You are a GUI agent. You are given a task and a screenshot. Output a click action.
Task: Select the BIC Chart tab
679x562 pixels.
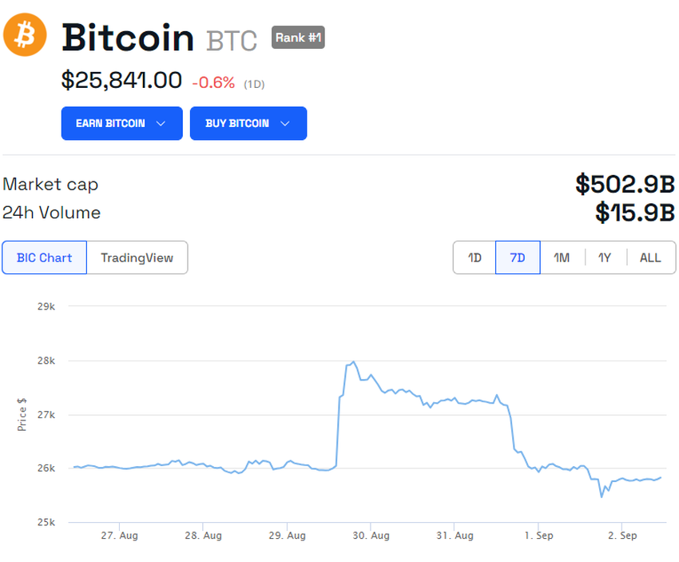44,257
